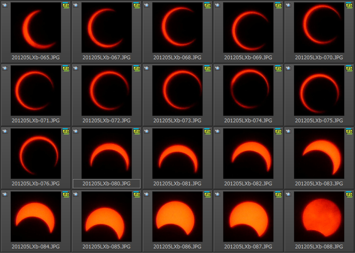Click the filename 201205LXb-076.JPG

[36, 184]
